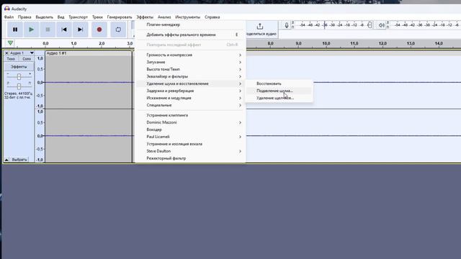This screenshot has height=259, width=461.
Task: Click the 13,0 mark on the timeline ruler
Action: pos(411,43)
